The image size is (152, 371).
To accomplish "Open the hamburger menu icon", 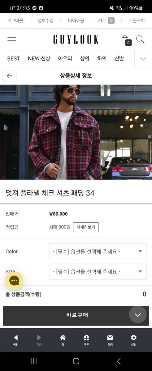I will [x=12, y=39].
